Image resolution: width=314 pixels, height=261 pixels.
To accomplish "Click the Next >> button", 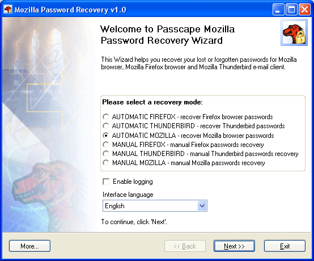I will click(x=234, y=246).
